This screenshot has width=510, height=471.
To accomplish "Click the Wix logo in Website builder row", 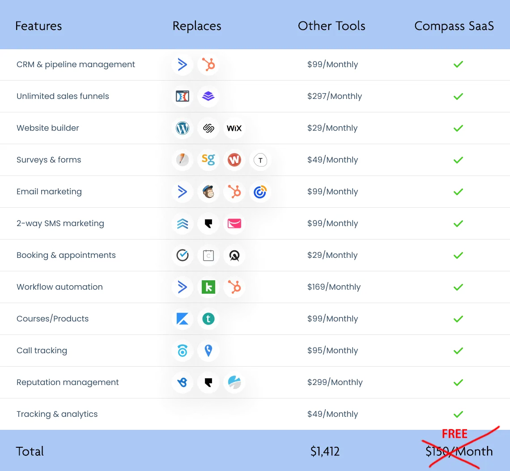I will (234, 128).
